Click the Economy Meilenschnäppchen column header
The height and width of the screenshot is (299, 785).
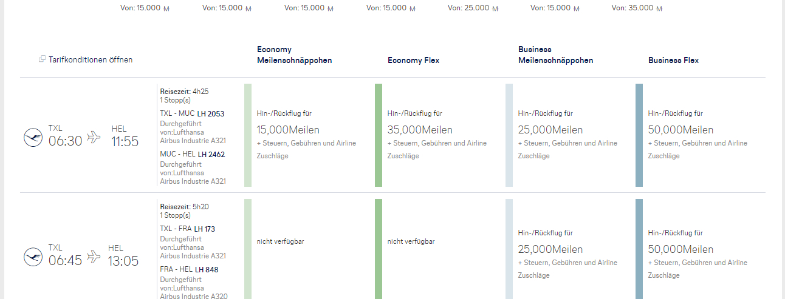tap(295, 55)
